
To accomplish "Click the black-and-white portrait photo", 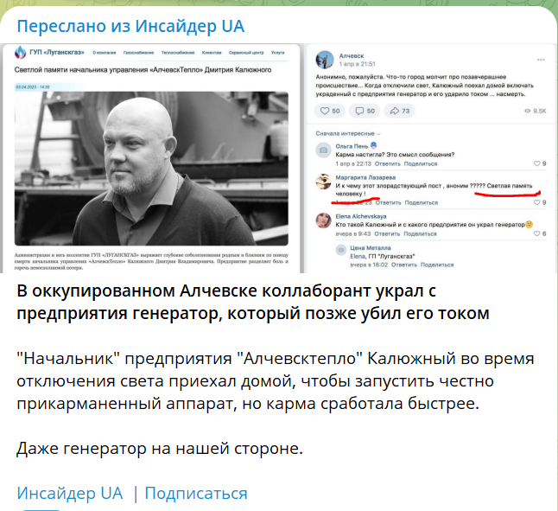I will coord(151,169).
